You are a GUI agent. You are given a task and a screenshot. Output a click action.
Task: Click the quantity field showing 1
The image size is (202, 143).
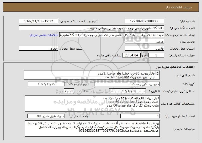click(140, 116)
